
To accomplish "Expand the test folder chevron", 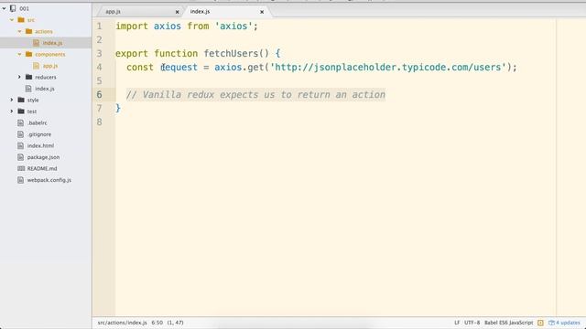I will point(12,111).
